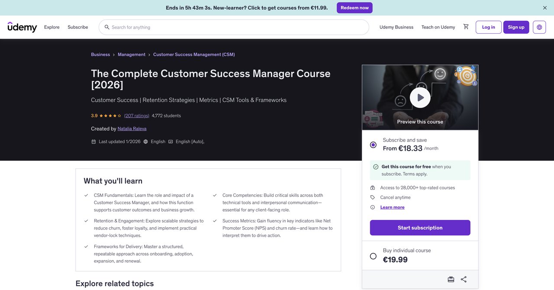Click the Start subscription button
Image resolution: width=554 pixels, height=290 pixels.
[x=420, y=228]
